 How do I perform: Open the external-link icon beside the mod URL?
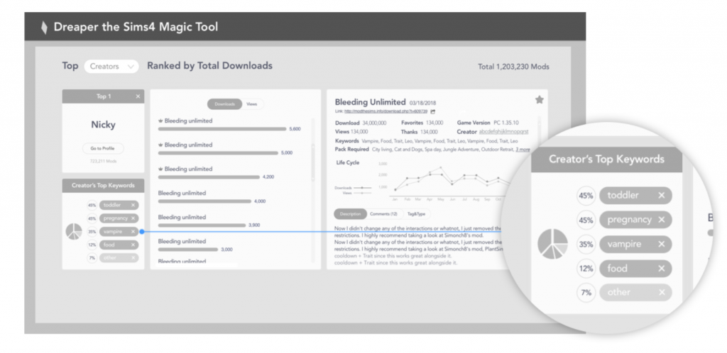point(432,111)
